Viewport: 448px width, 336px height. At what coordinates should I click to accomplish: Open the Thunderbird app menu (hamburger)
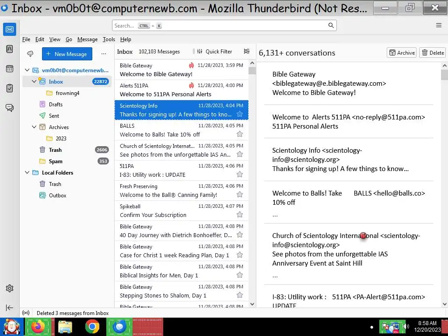tap(438, 25)
